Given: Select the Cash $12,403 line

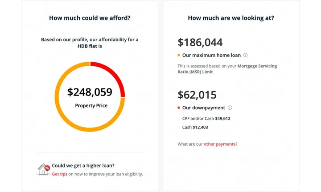Looking at the screenshot, I should click(195, 128).
